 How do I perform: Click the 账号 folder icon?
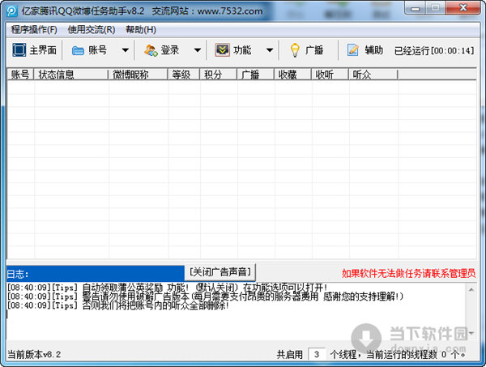click(78, 50)
